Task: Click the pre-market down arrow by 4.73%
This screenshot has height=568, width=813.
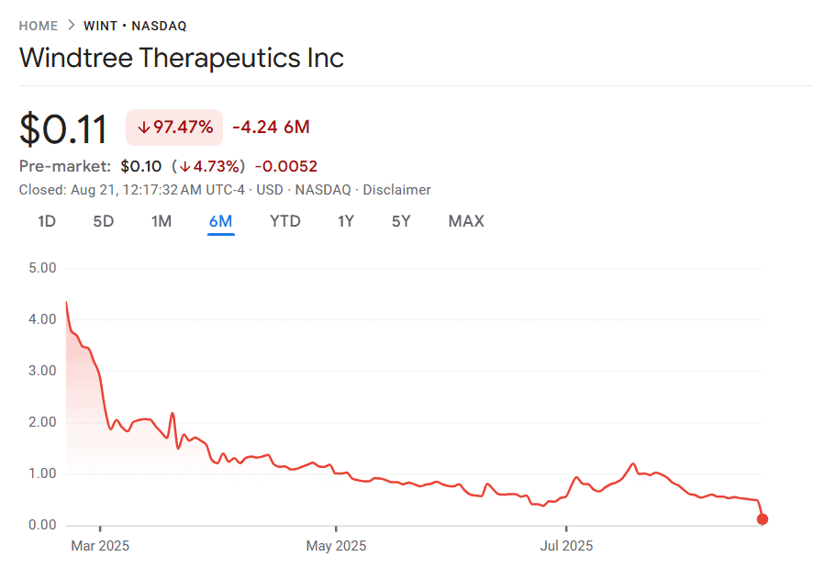Action: tap(185, 166)
